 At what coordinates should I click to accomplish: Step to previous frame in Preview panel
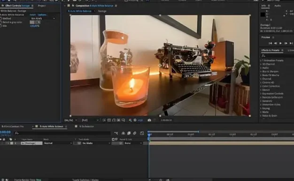click(275, 43)
